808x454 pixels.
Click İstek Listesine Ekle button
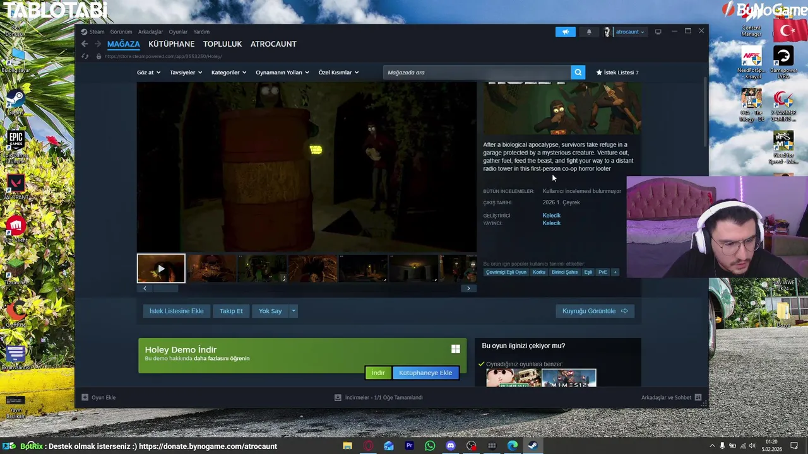click(176, 311)
